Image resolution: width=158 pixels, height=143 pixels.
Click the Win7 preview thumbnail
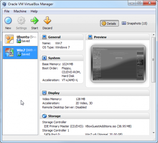(x=118, y=64)
